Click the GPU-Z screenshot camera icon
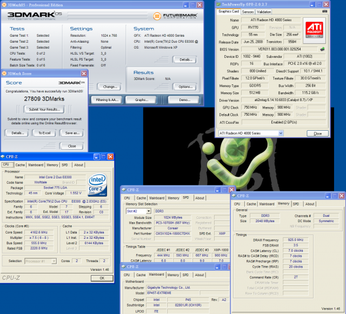The width and height of the screenshot is (346, 314). [324, 11]
